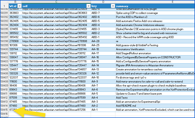Select column D header
Screen dimensions: 195x118
tap(103, 2)
